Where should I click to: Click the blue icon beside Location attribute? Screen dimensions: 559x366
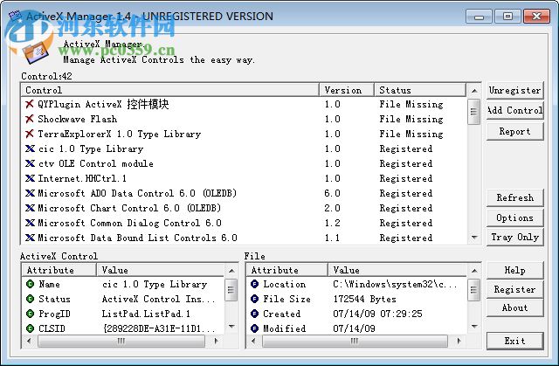point(254,284)
